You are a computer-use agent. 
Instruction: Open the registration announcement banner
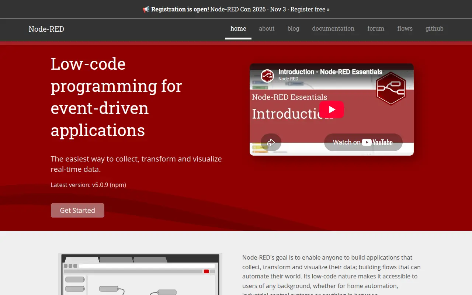pos(236,9)
